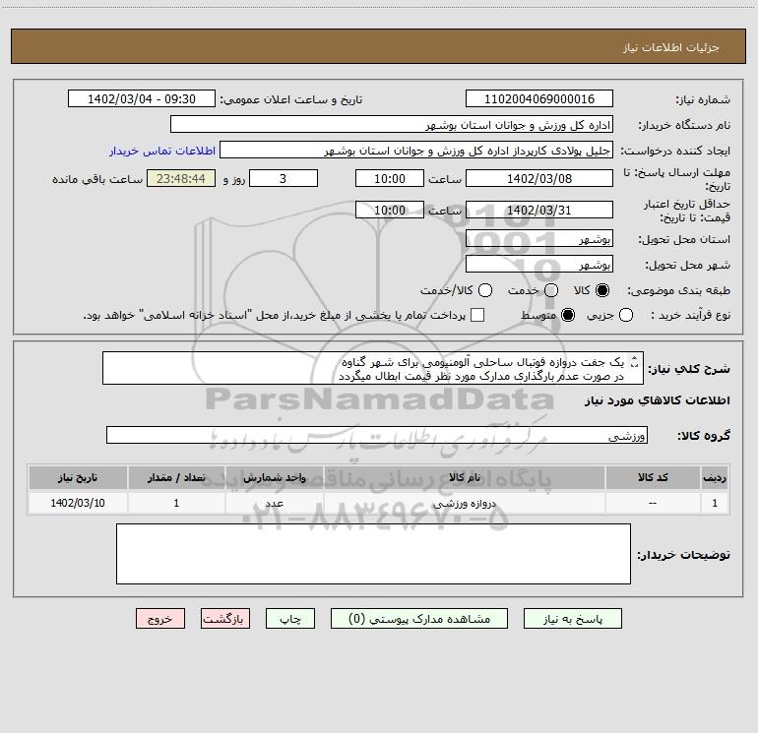Click the شرح کلی نیاز description box
Image resolution: width=758 pixels, height=733 pixels.
click(x=373, y=368)
